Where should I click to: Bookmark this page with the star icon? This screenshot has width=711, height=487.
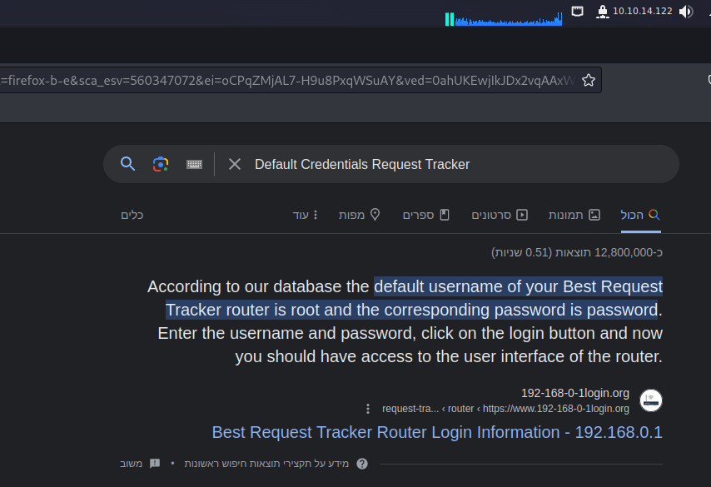pos(589,80)
